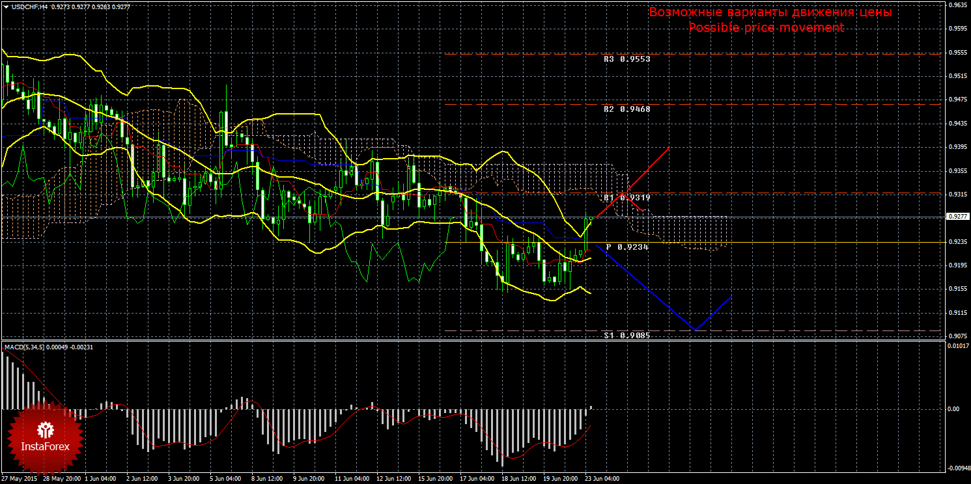The image size is (971, 484).
Task: Click the Russian 'Возможные варианты движения цены' title
Action: point(770,12)
